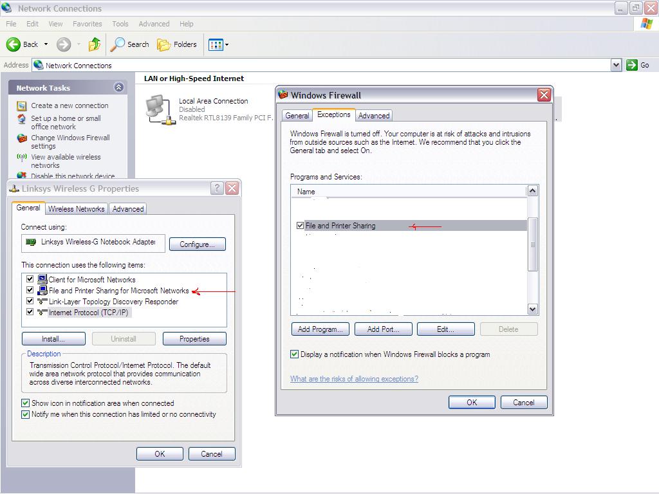Viewport: 659px width, 494px height.
Task: Click the Forward arrow toolbar icon
Action: 64,44
